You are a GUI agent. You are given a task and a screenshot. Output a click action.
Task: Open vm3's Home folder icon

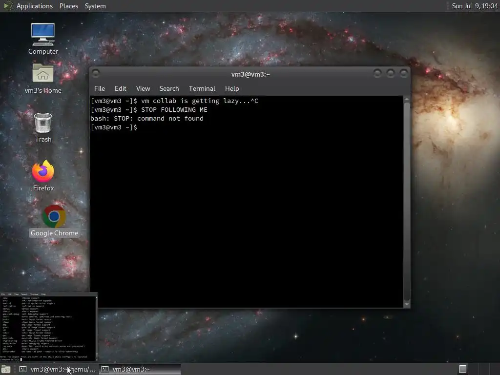[43, 79]
